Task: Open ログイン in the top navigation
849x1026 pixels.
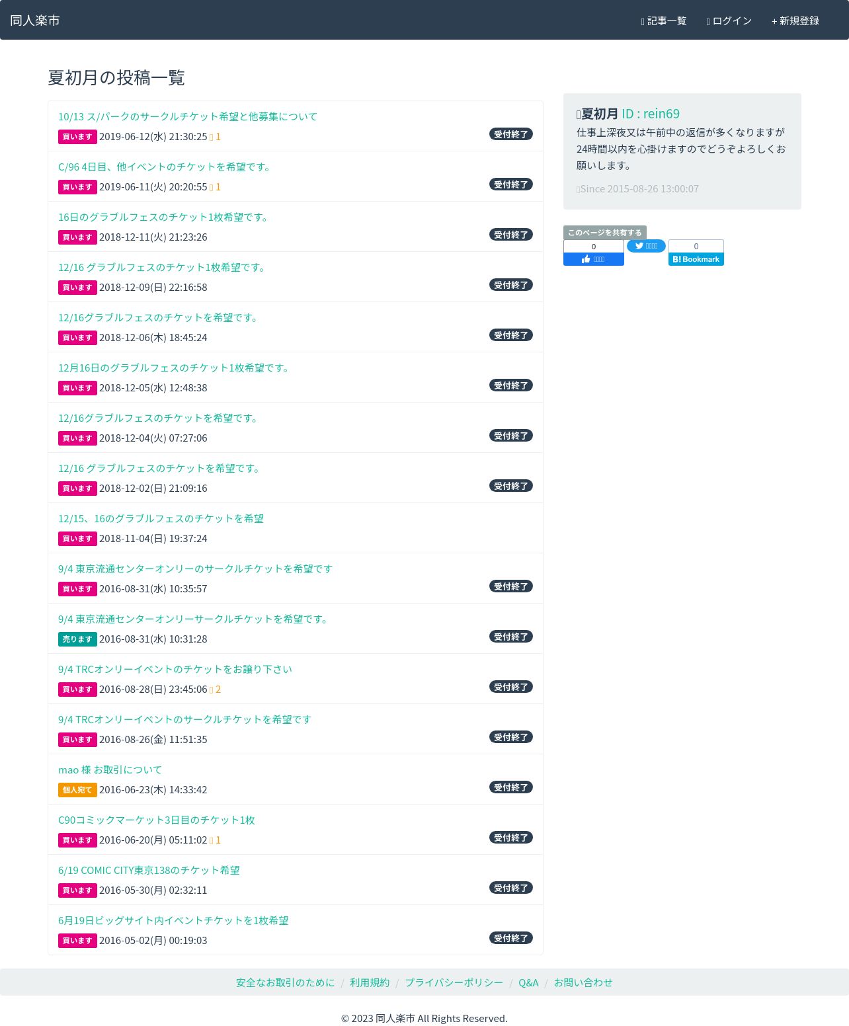Action: [x=729, y=20]
